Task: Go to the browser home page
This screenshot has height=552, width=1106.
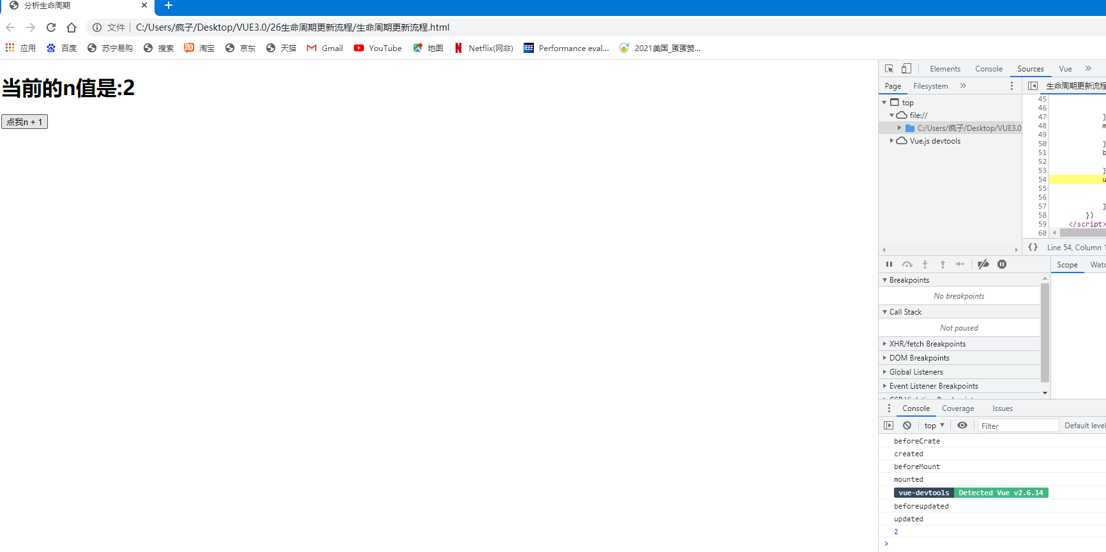Action: tap(72, 27)
